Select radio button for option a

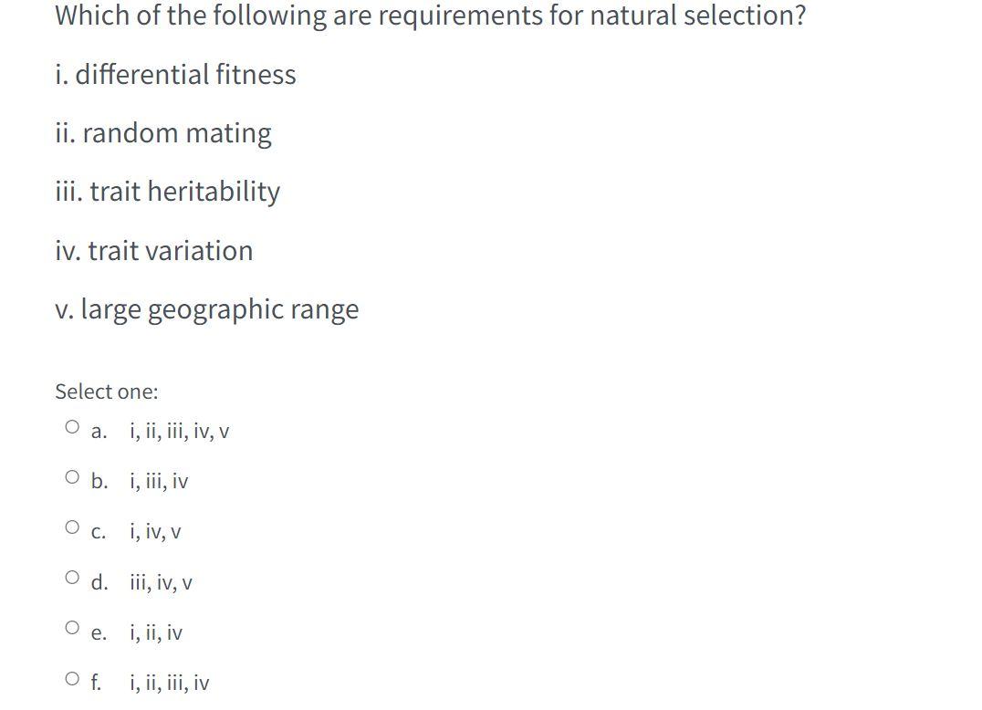(73, 427)
